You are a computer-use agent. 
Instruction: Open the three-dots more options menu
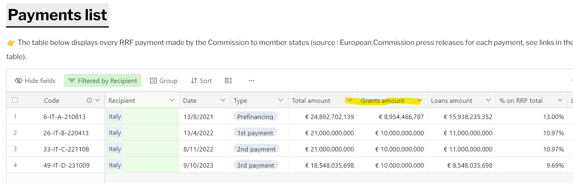pos(252,81)
